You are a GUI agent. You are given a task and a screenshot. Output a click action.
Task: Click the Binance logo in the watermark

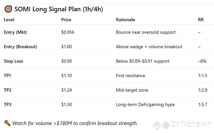157,124
